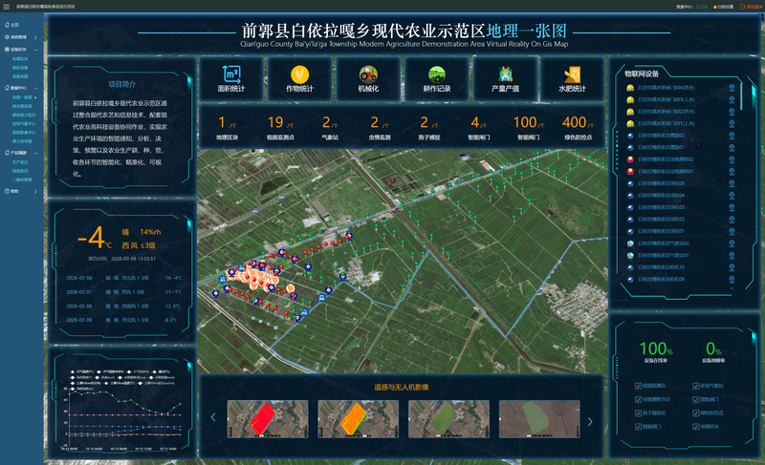Open the fourth brown-background field thumbnail
This screenshot has height=465, width=765.
[539, 419]
